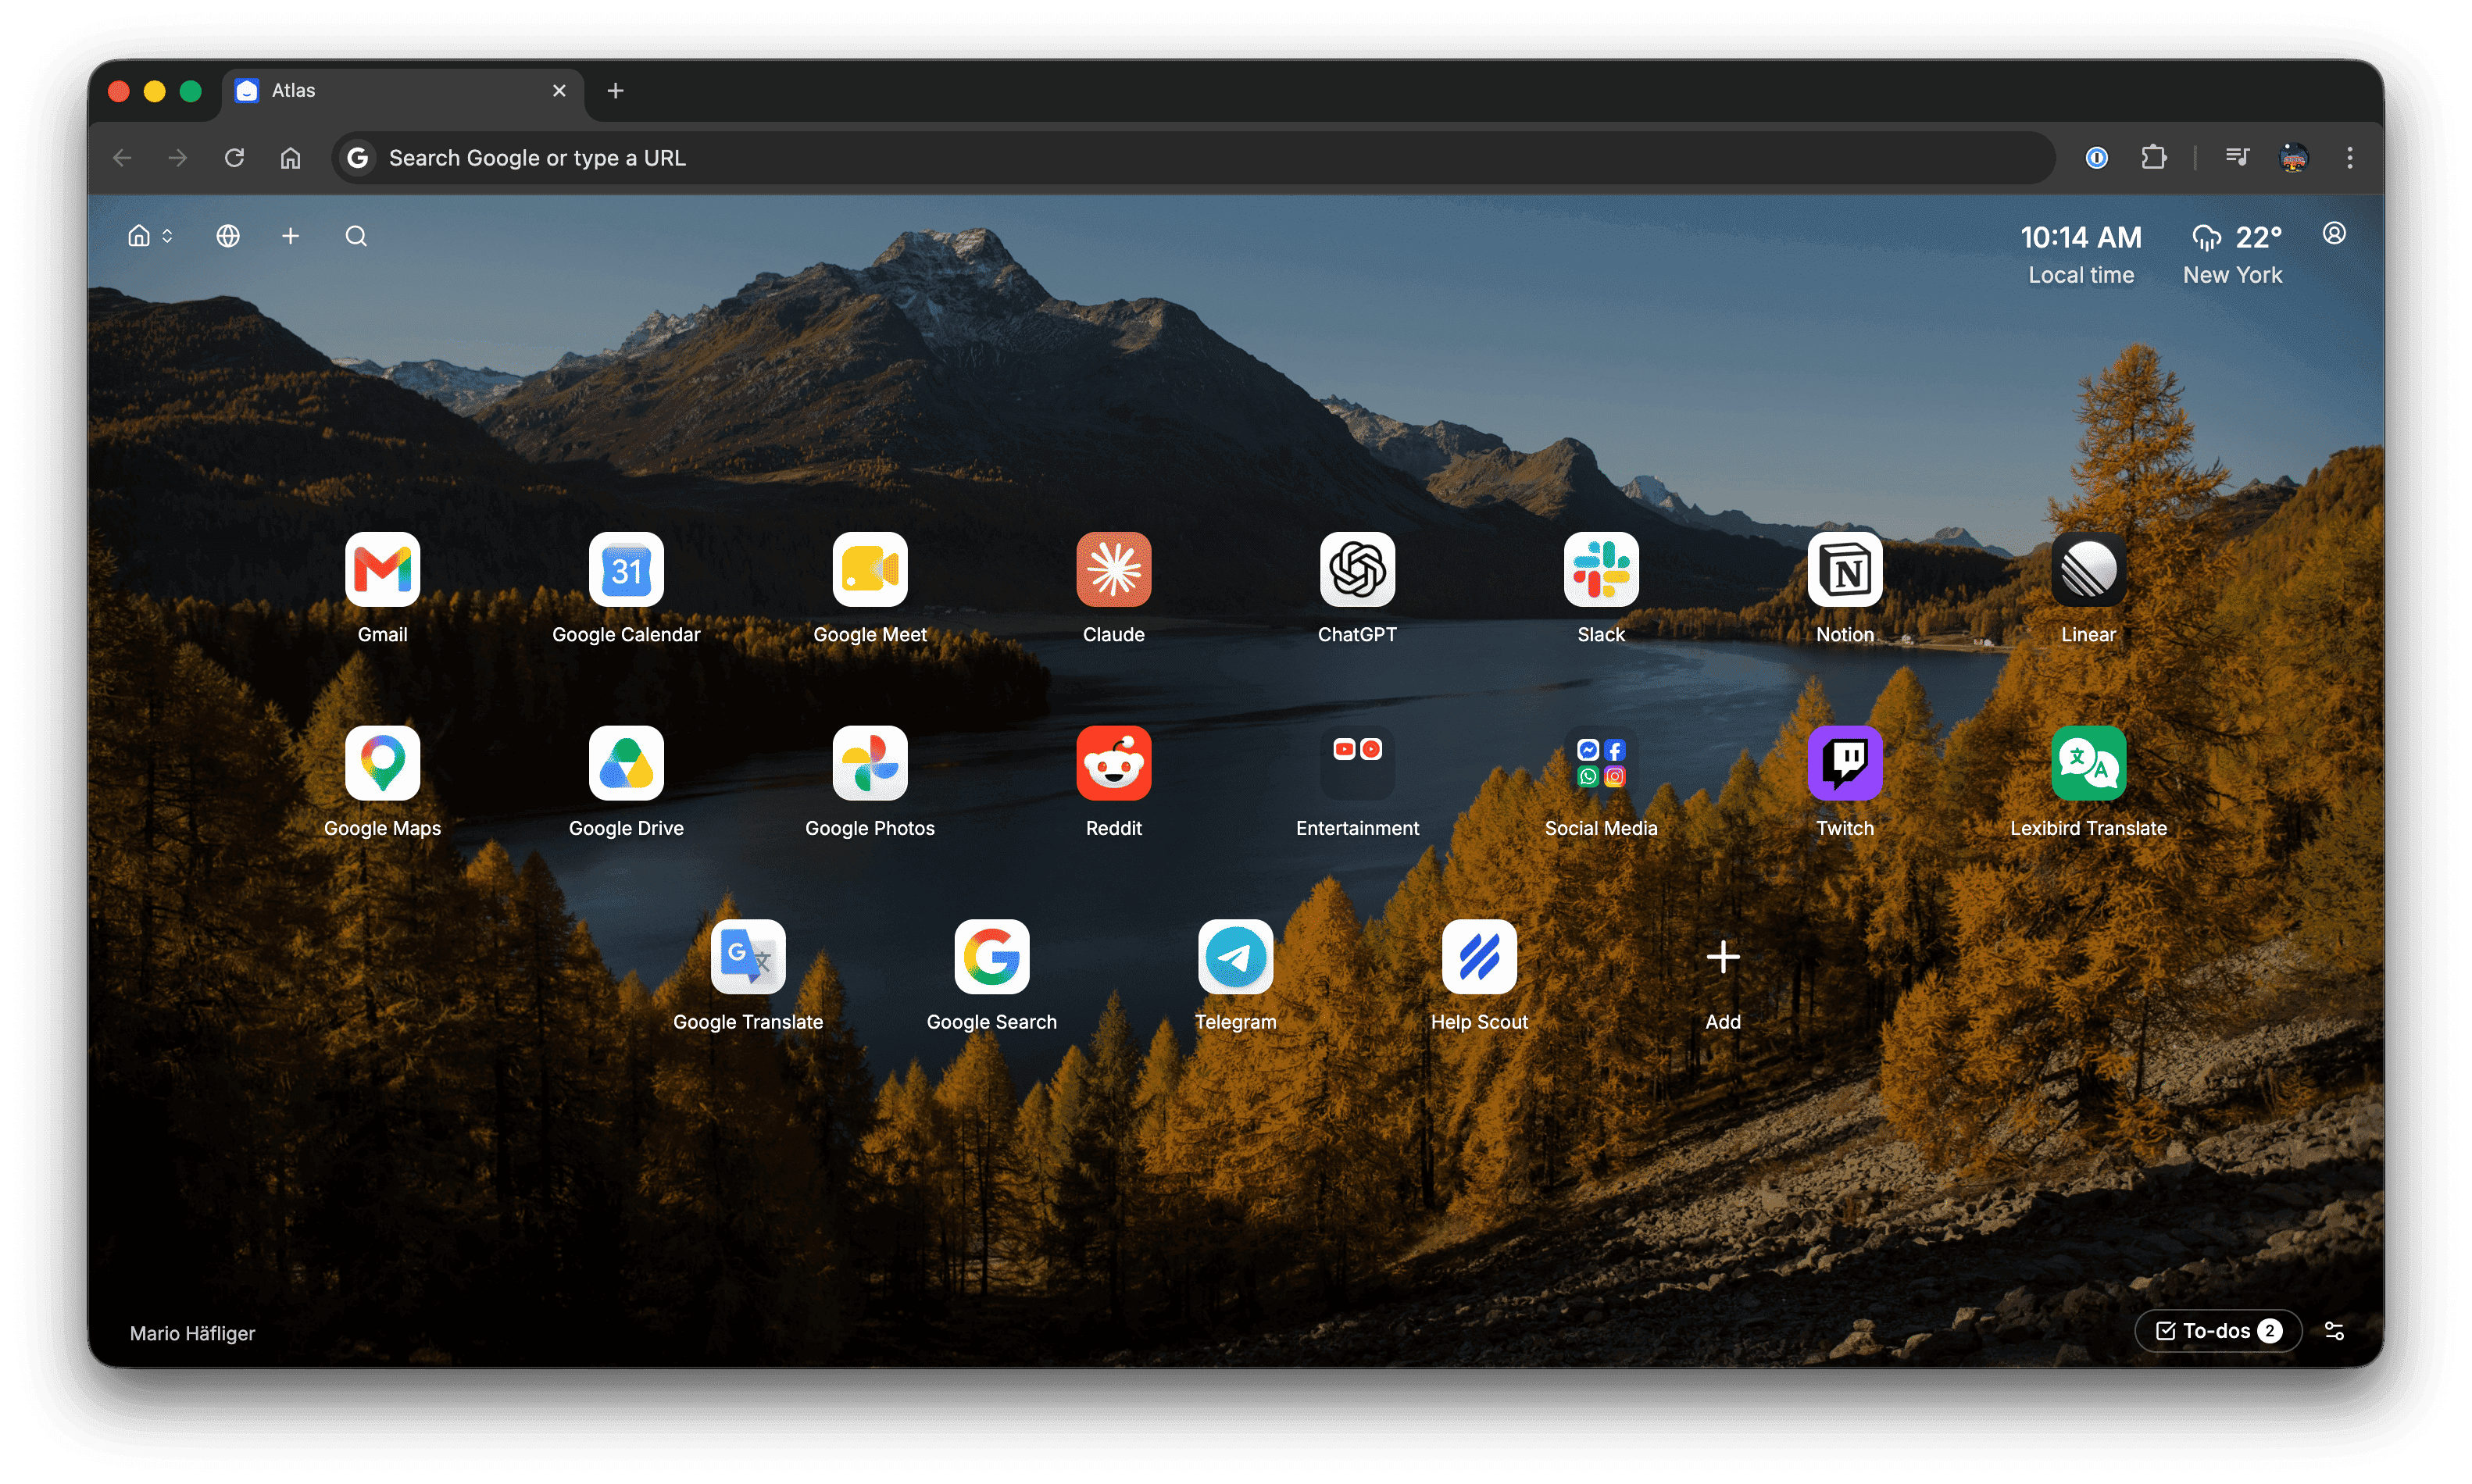Click Add to create new shortcut
This screenshot has width=2472, height=1484.
[1722, 957]
